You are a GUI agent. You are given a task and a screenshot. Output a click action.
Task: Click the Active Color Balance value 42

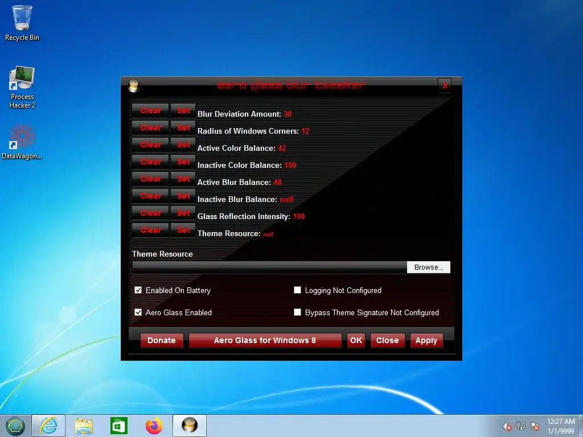click(282, 149)
